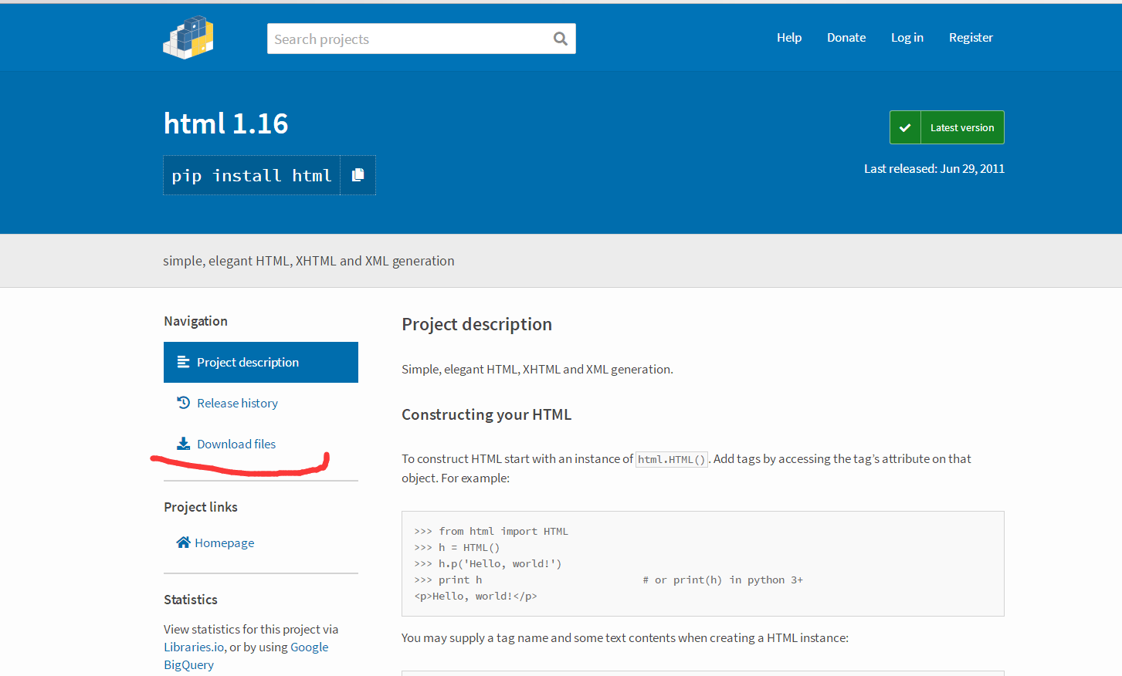The image size is (1122, 676).
Task: Click the <p>Hello, world!</p> output line
Action: coord(476,596)
